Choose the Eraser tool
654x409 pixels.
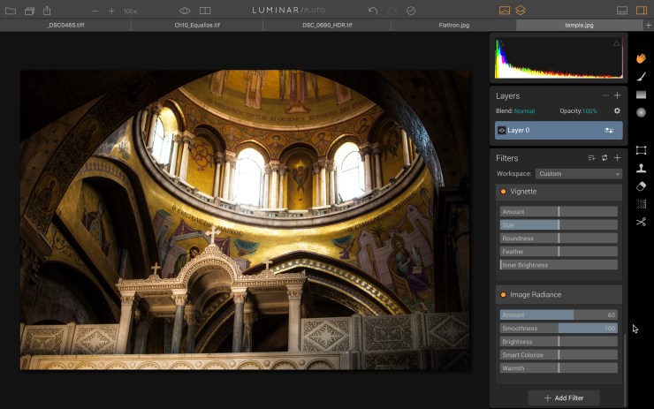[641, 186]
